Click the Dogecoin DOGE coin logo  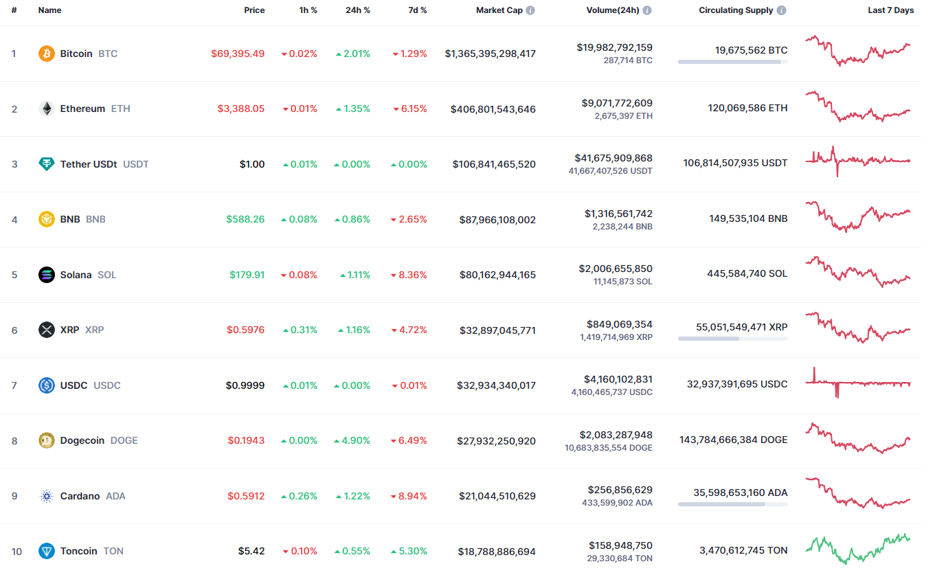[45, 440]
